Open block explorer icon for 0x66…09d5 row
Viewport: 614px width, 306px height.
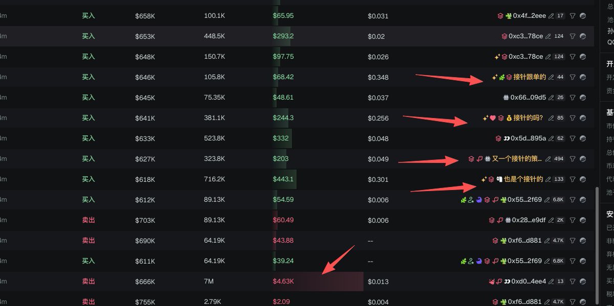coord(583,98)
